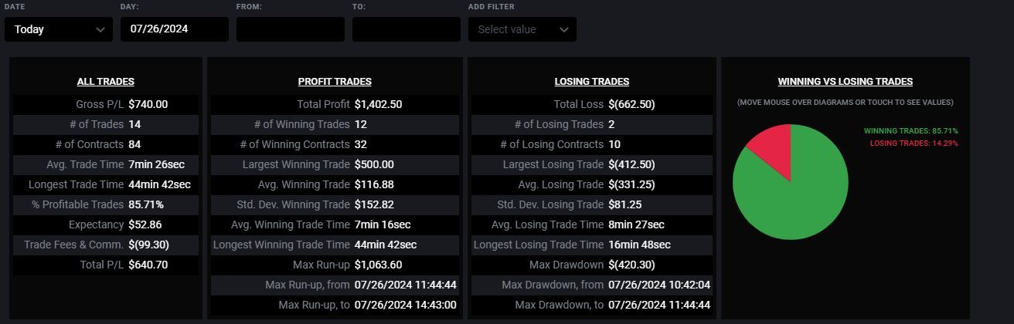The height and width of the screenshot is (324, 1014).
Task: Click the % Profitable Trades value in All Trades
Action: point(146,204)
